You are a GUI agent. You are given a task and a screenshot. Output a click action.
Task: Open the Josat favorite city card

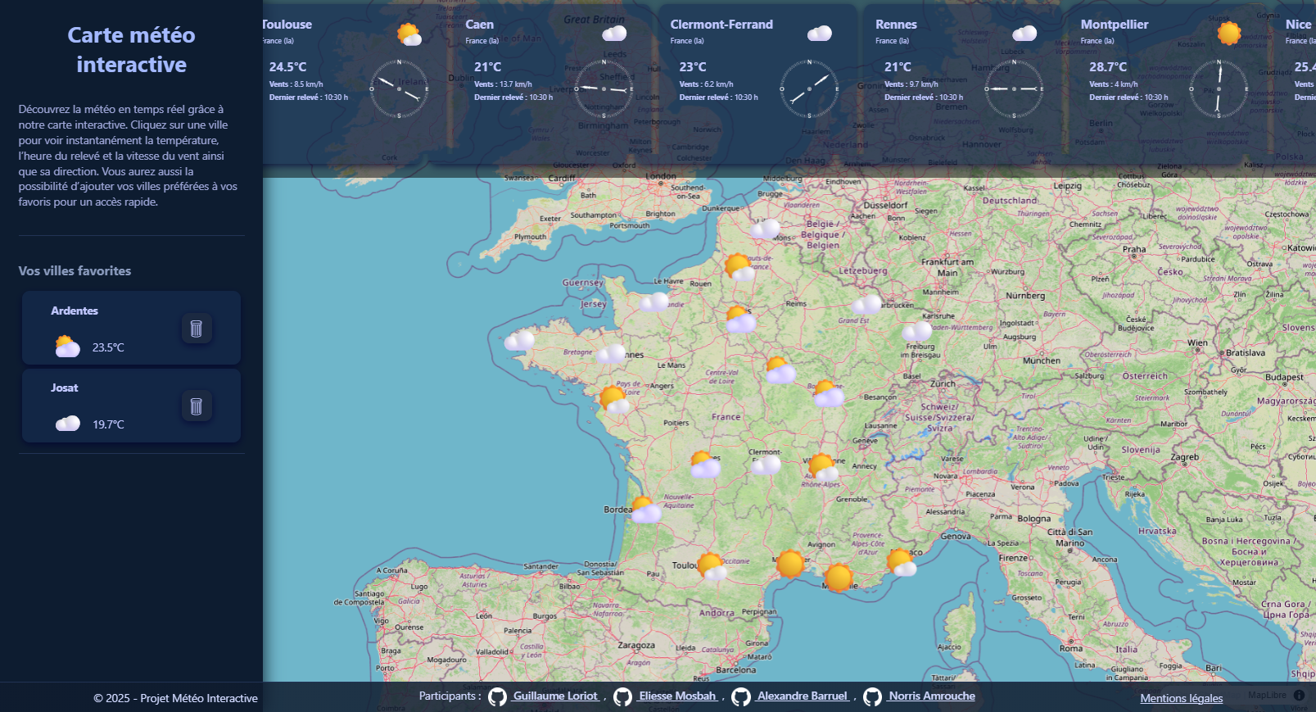(131, 405)
